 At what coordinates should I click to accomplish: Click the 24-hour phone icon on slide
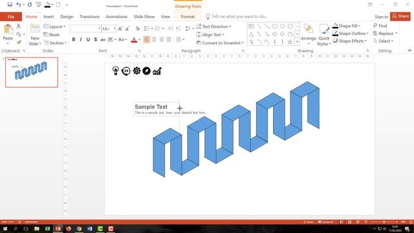coord(126,71)
